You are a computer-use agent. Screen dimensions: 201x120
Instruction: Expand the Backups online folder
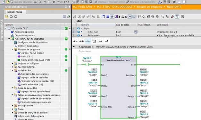point(13,106)
